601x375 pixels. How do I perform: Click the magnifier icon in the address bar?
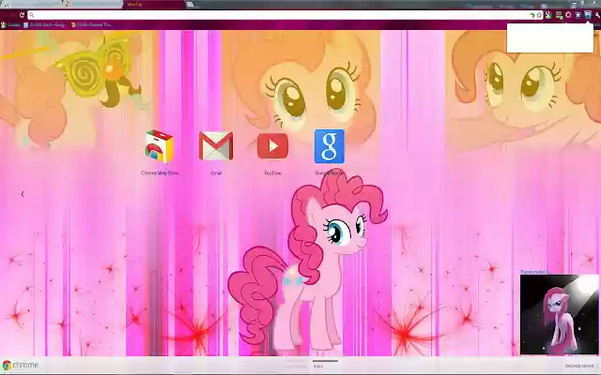coord(31,15)
